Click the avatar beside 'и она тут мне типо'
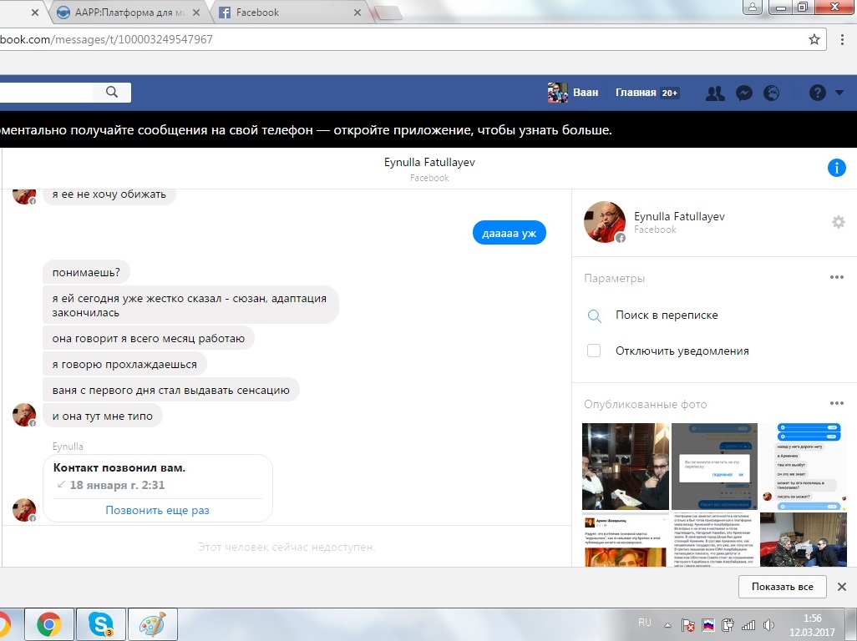This screenshot has height=641, width=857. point(24,415)
